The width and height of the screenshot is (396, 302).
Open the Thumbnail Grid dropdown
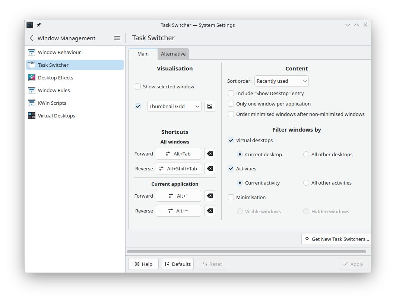coord(174,106)
